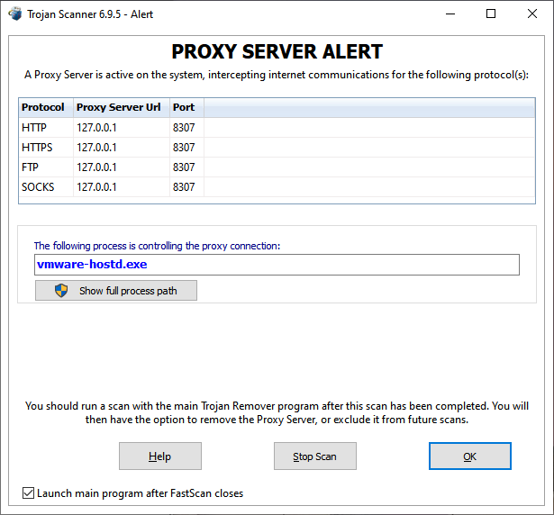Select the HTTPS protocol row

(277, 148)
